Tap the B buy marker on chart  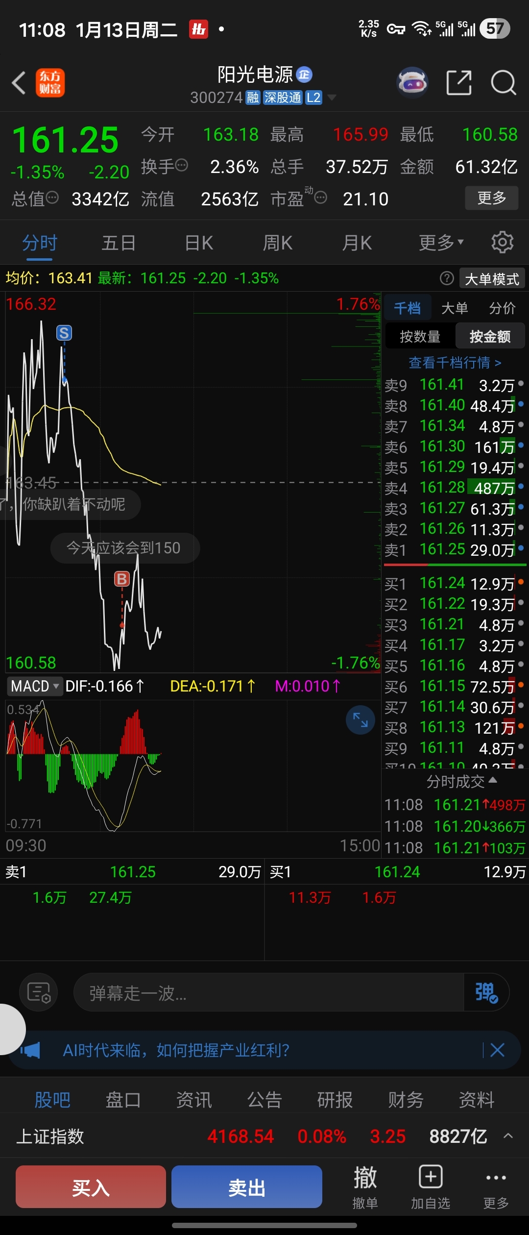(x=122, y=579)
